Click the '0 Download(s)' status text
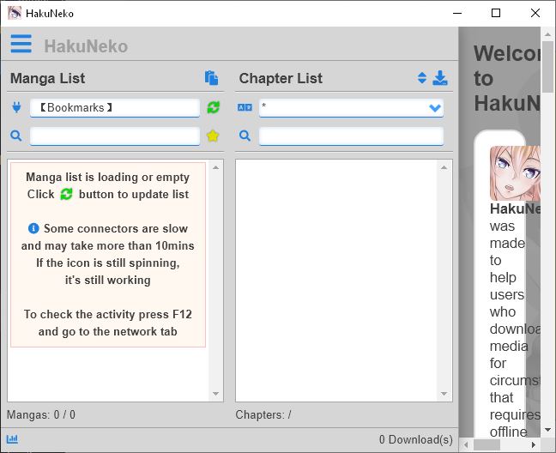 coord(415,439)
